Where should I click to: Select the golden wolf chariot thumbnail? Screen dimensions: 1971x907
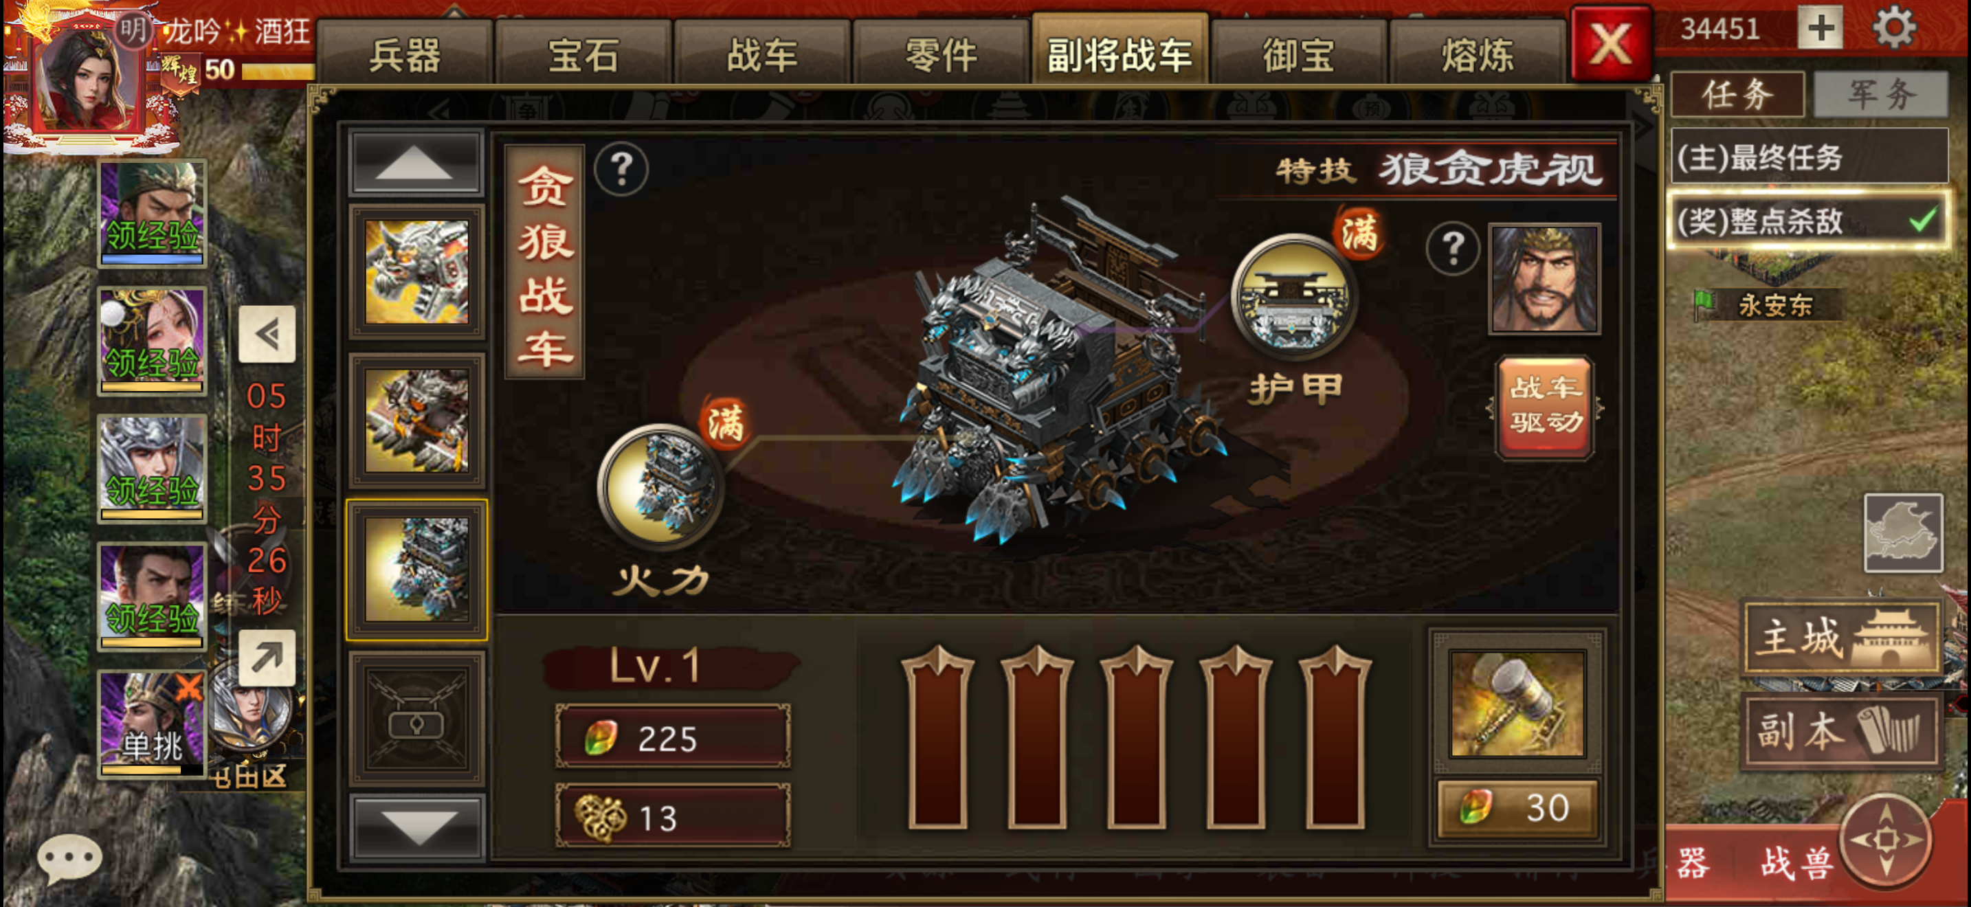tap(416, 271)
